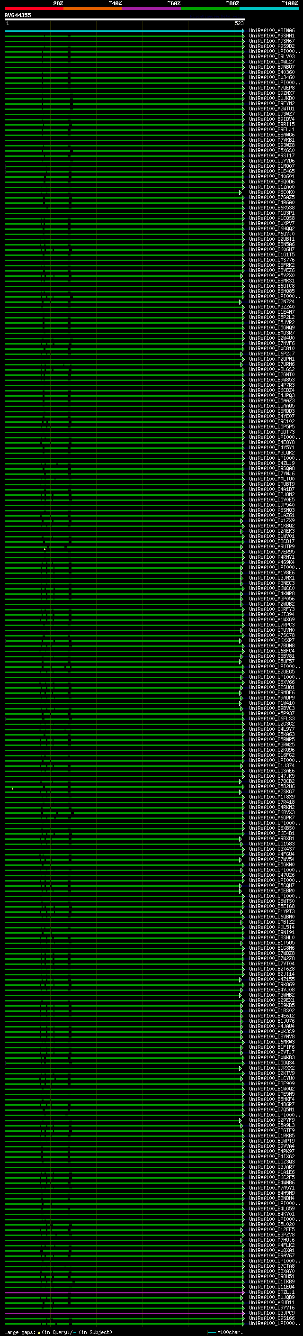Open the UniRef100_A9S9D2 hit label

(272, 46)
